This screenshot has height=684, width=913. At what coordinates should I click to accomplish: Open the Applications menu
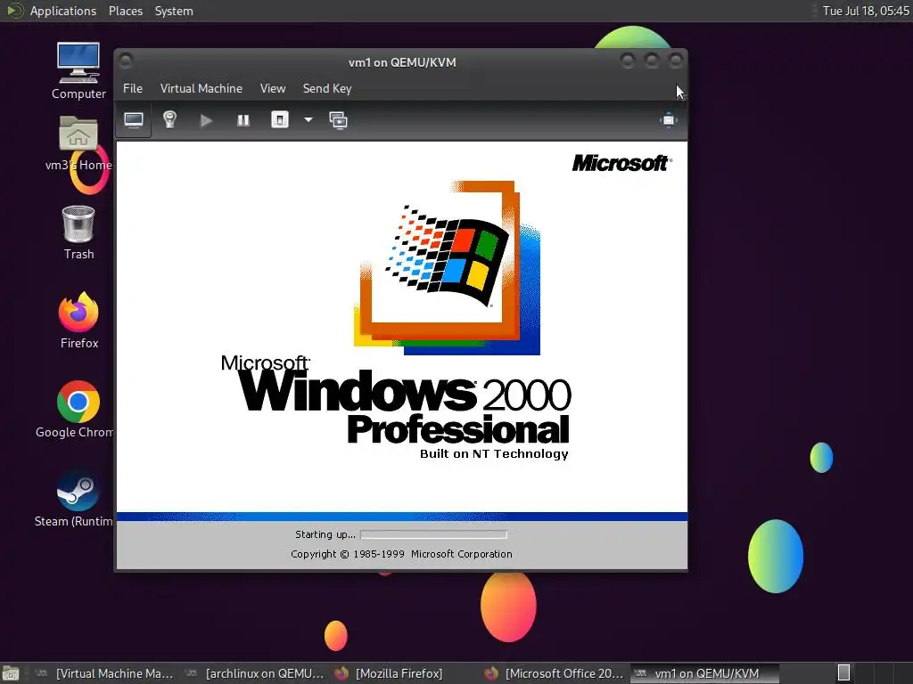pos(63,11)
